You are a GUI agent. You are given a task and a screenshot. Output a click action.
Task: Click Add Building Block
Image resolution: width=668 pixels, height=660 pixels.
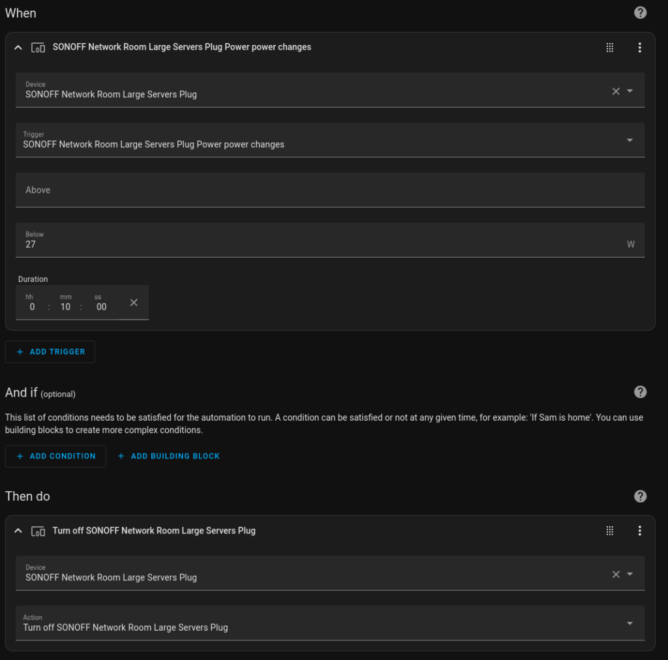click(168, 456)
